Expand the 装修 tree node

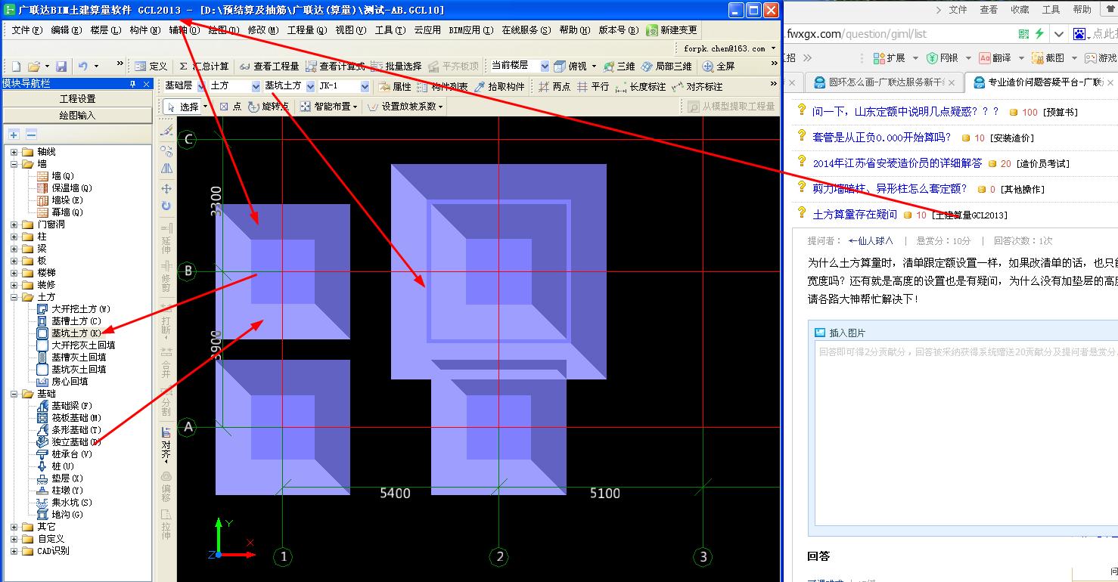[14, 285]
